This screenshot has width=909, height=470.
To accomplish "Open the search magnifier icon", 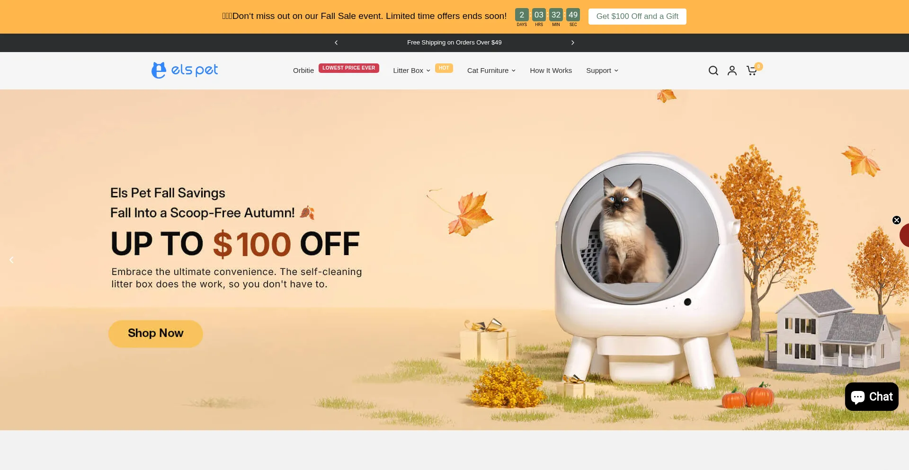I will pyautogui.click(x=713, y=71).
